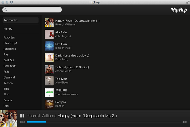190x127 pixels.
Task: Click into the search field
Action: click(x=34, y=10)
